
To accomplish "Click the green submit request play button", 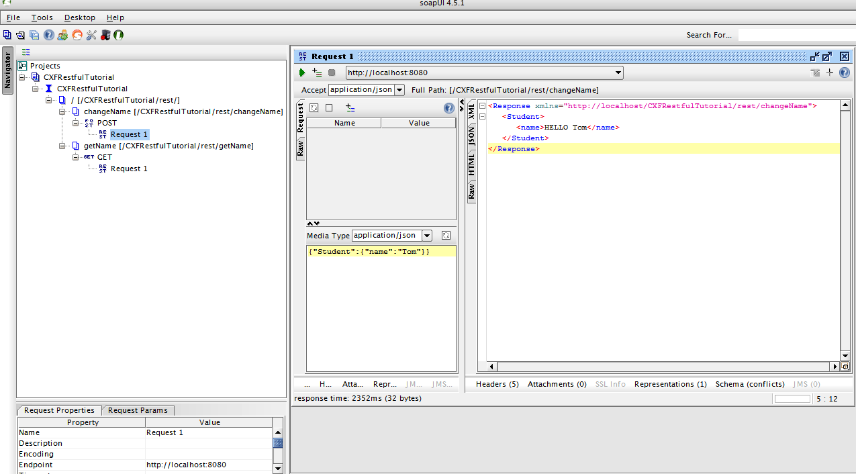I will click(302, 73).
